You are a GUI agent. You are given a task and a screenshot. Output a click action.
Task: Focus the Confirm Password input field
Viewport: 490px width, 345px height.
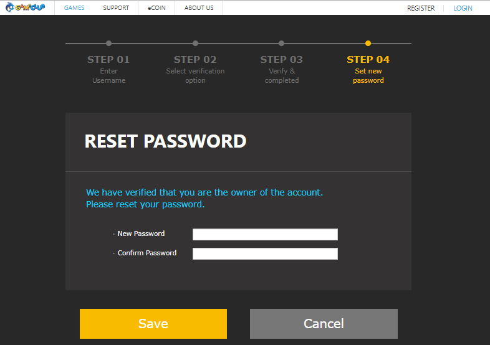(265, 253)
